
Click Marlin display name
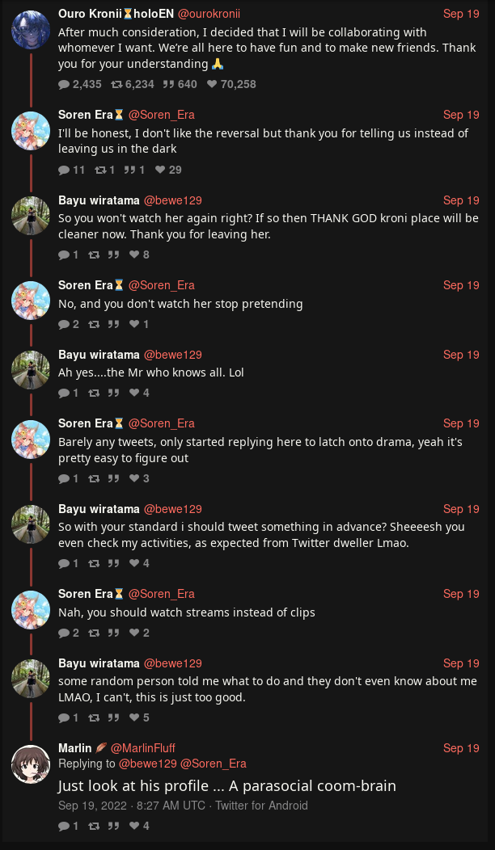[x=75, y=748]
